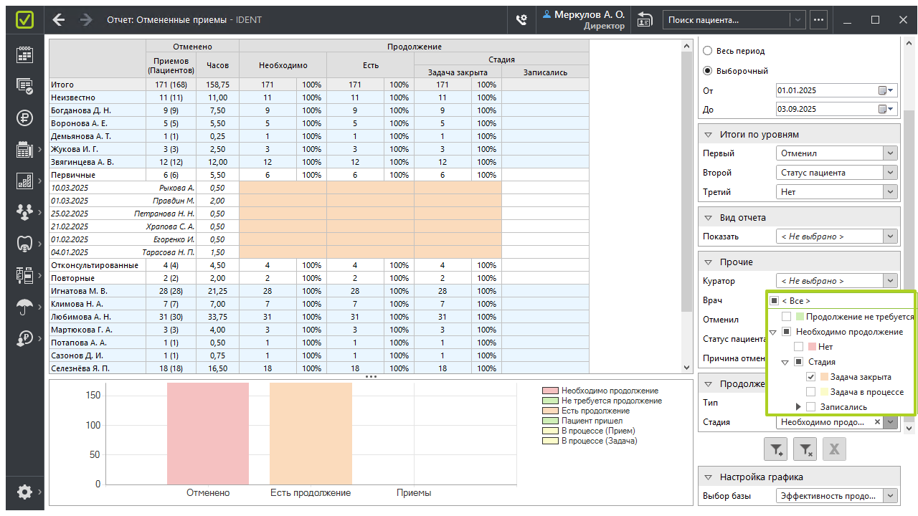Click the phone calls icon in the top bar
The height and width of the screenshot is (516, 918).
(522, 20)
